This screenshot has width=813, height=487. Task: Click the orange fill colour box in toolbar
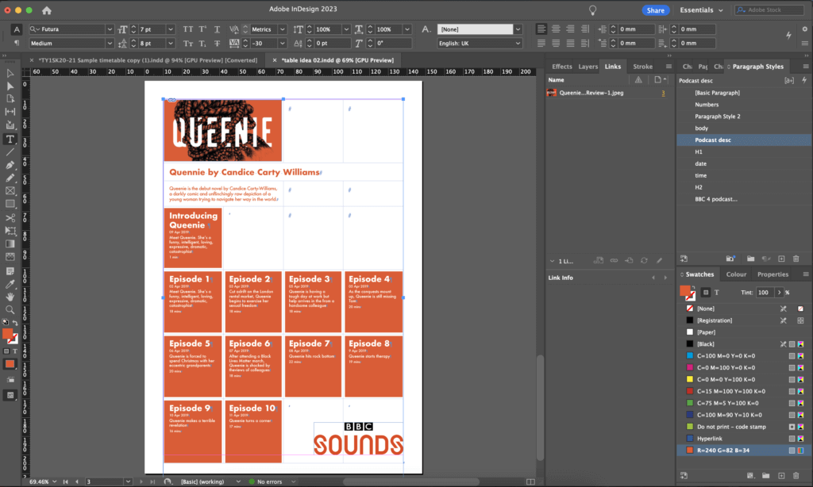click(x=7, y=334)
